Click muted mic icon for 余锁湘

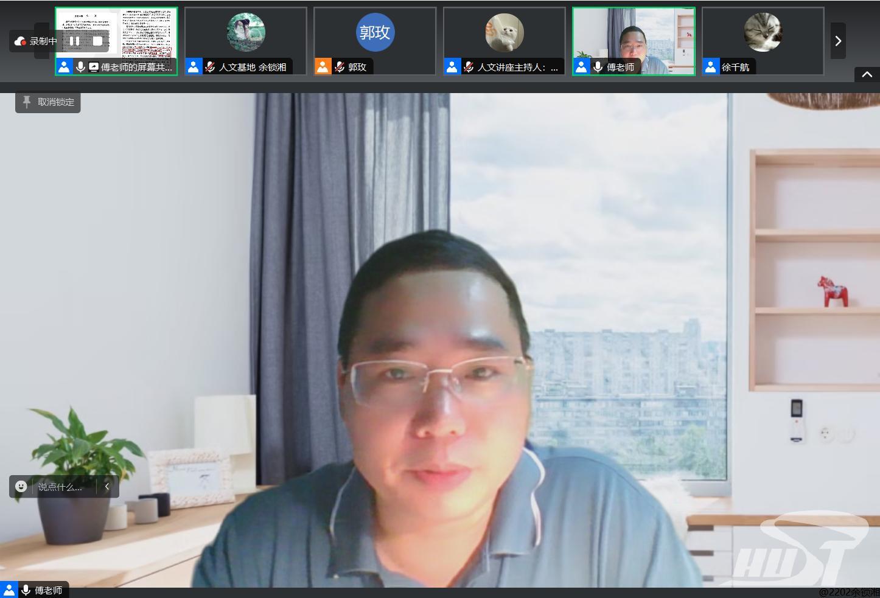tap(210, 67)
